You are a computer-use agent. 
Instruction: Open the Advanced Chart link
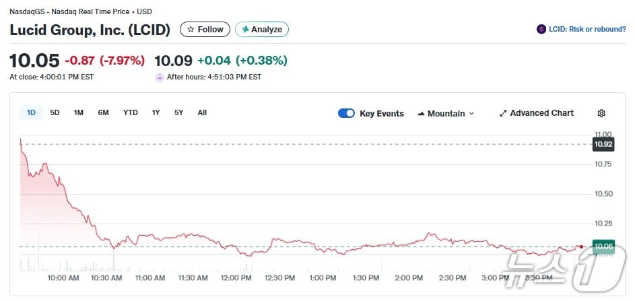(541, 113)
